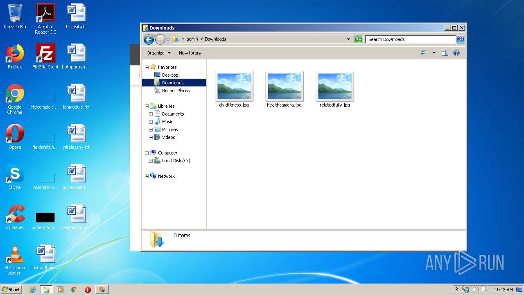Screen dimensions: 524x295
Task: Click the Change your view icon
Action: 424,53
